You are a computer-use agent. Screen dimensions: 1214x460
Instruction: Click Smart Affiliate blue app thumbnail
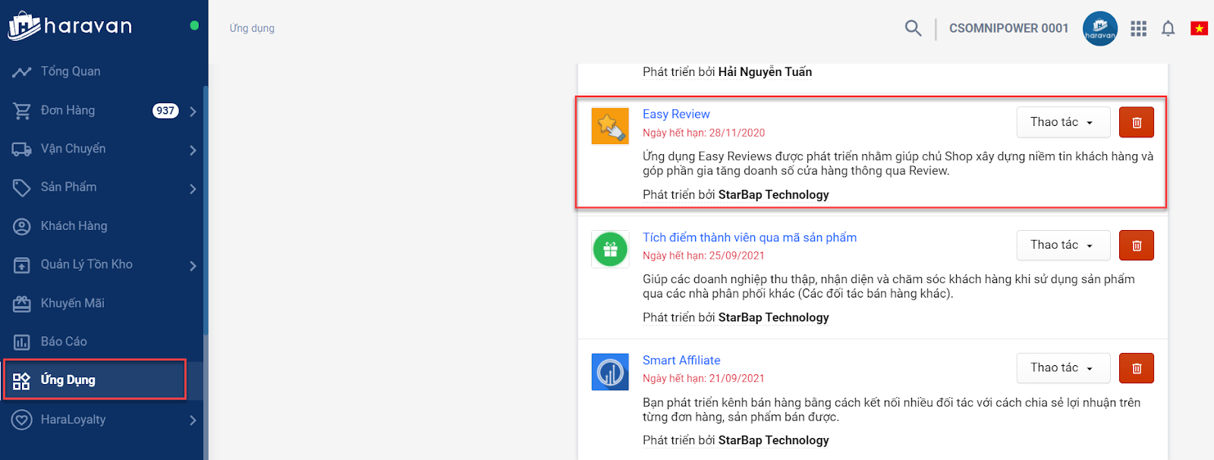pos(610,372)
